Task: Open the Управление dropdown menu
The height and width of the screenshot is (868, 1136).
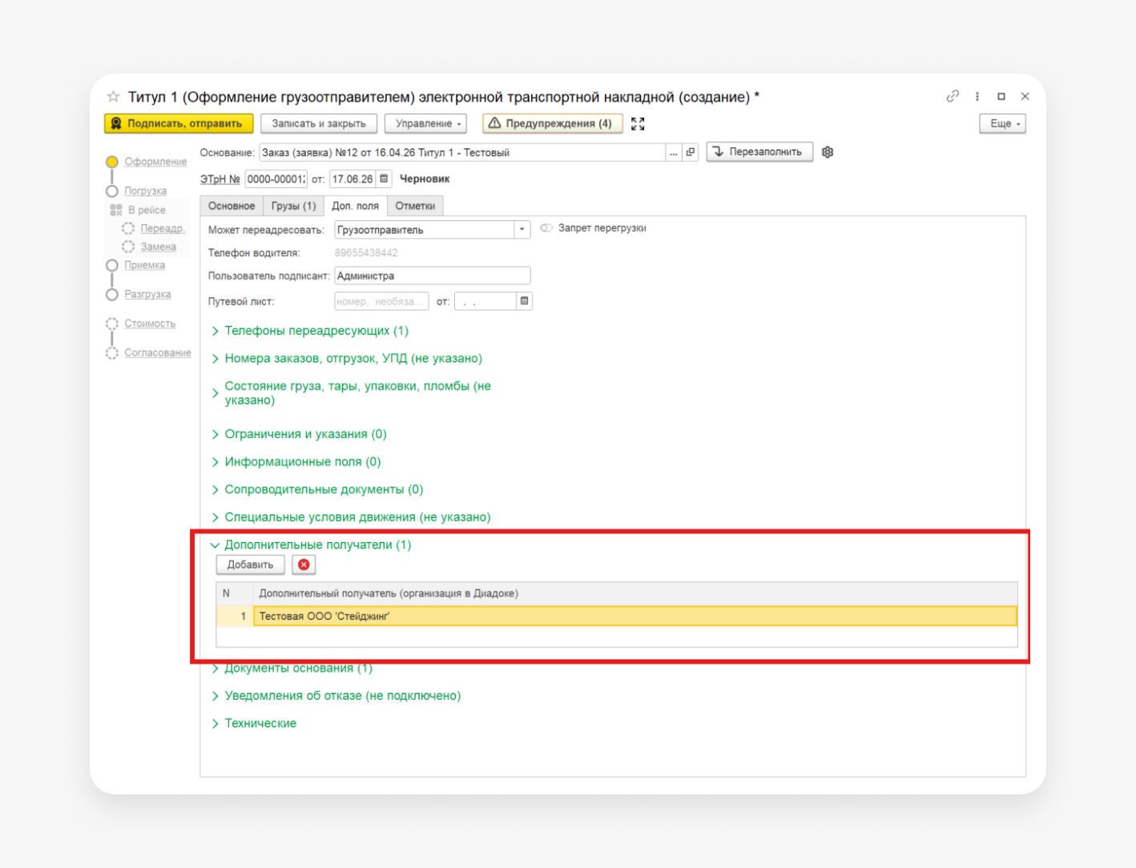Action: pyautogui.click(x=425, y=123)
